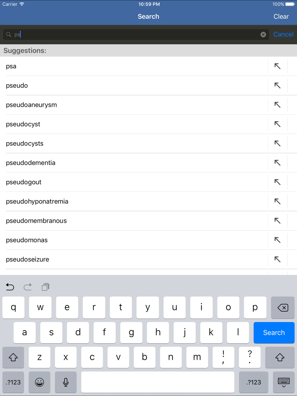Tap Cancel next to the search bar
This screenshot has height=396, width=297.
tap(283, 34)
